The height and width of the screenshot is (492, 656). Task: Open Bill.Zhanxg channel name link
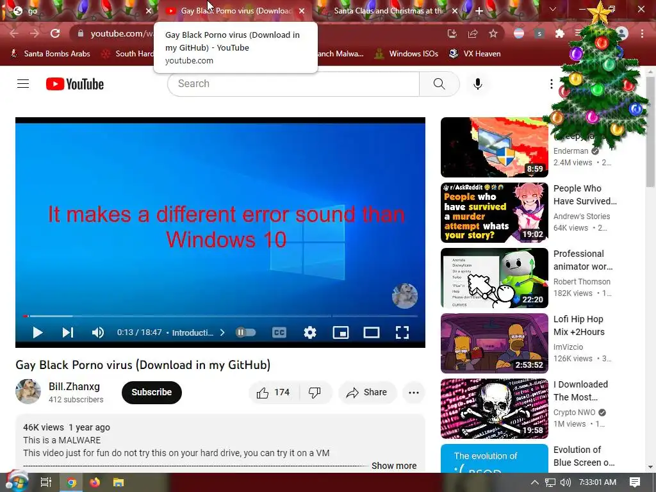(74, 386)
